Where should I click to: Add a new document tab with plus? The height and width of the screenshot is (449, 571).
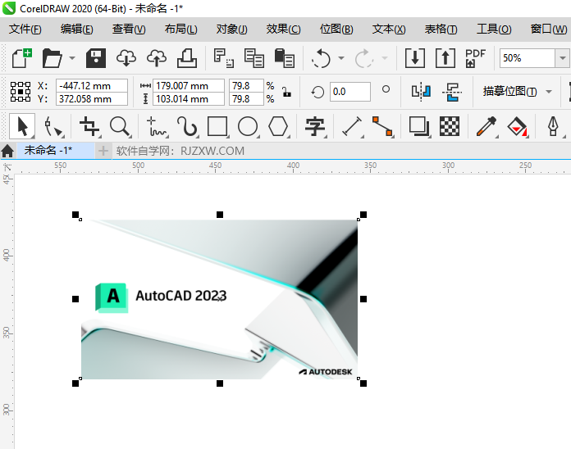[103, 151]
